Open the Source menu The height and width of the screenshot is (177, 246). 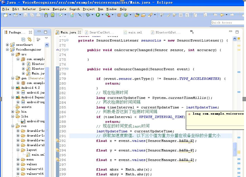[x=44, y=9]
